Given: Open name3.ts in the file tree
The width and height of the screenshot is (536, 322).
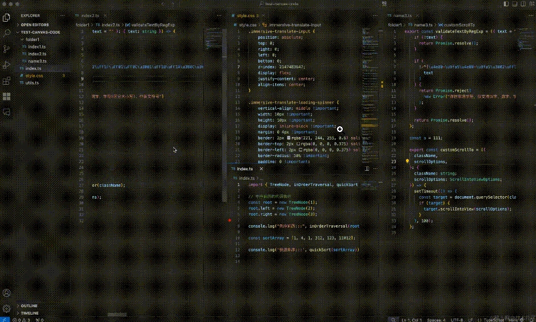Looking at the screenshot, I should [x=37, y=61].
